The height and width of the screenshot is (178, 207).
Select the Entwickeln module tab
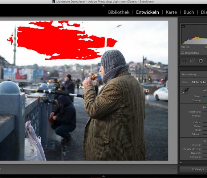pyautogui.click(x=147, y=12)
